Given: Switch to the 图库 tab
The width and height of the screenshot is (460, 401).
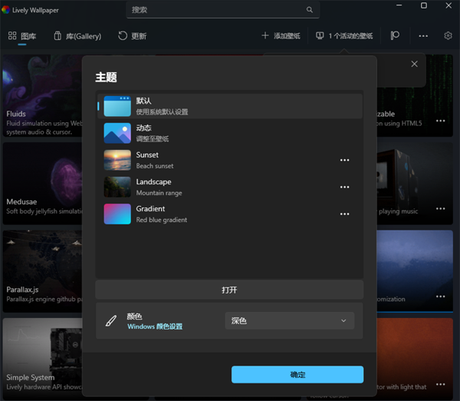Looking at the screenshot, I should click(x=21, y=35).
